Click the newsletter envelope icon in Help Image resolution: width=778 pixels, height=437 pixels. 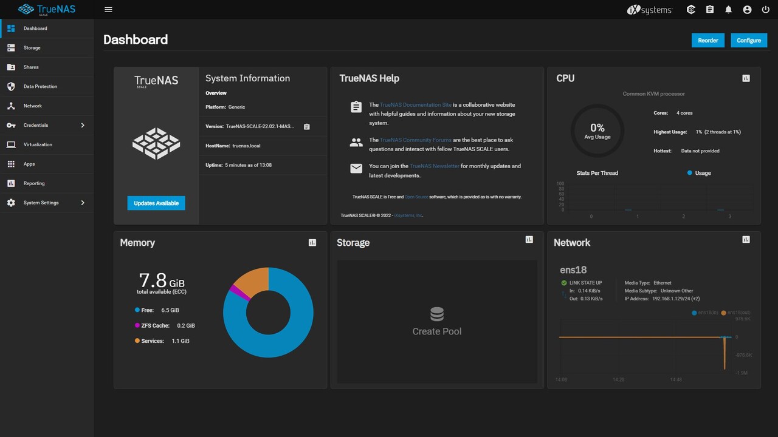356,169
